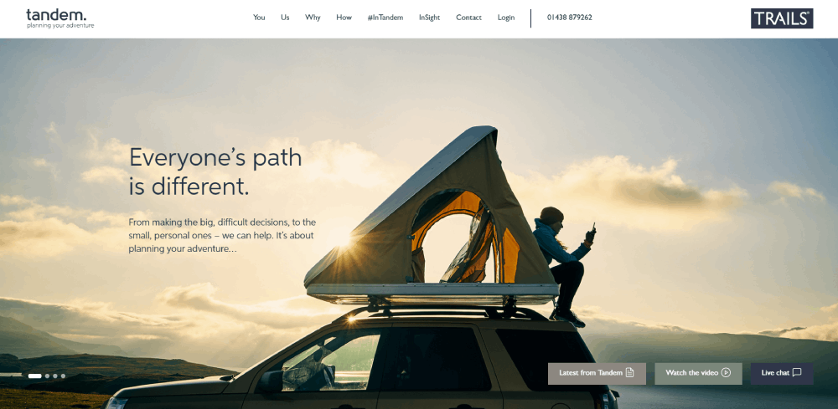Click the play icon on Watch the video
838x409 pixels.
(726, 373)
